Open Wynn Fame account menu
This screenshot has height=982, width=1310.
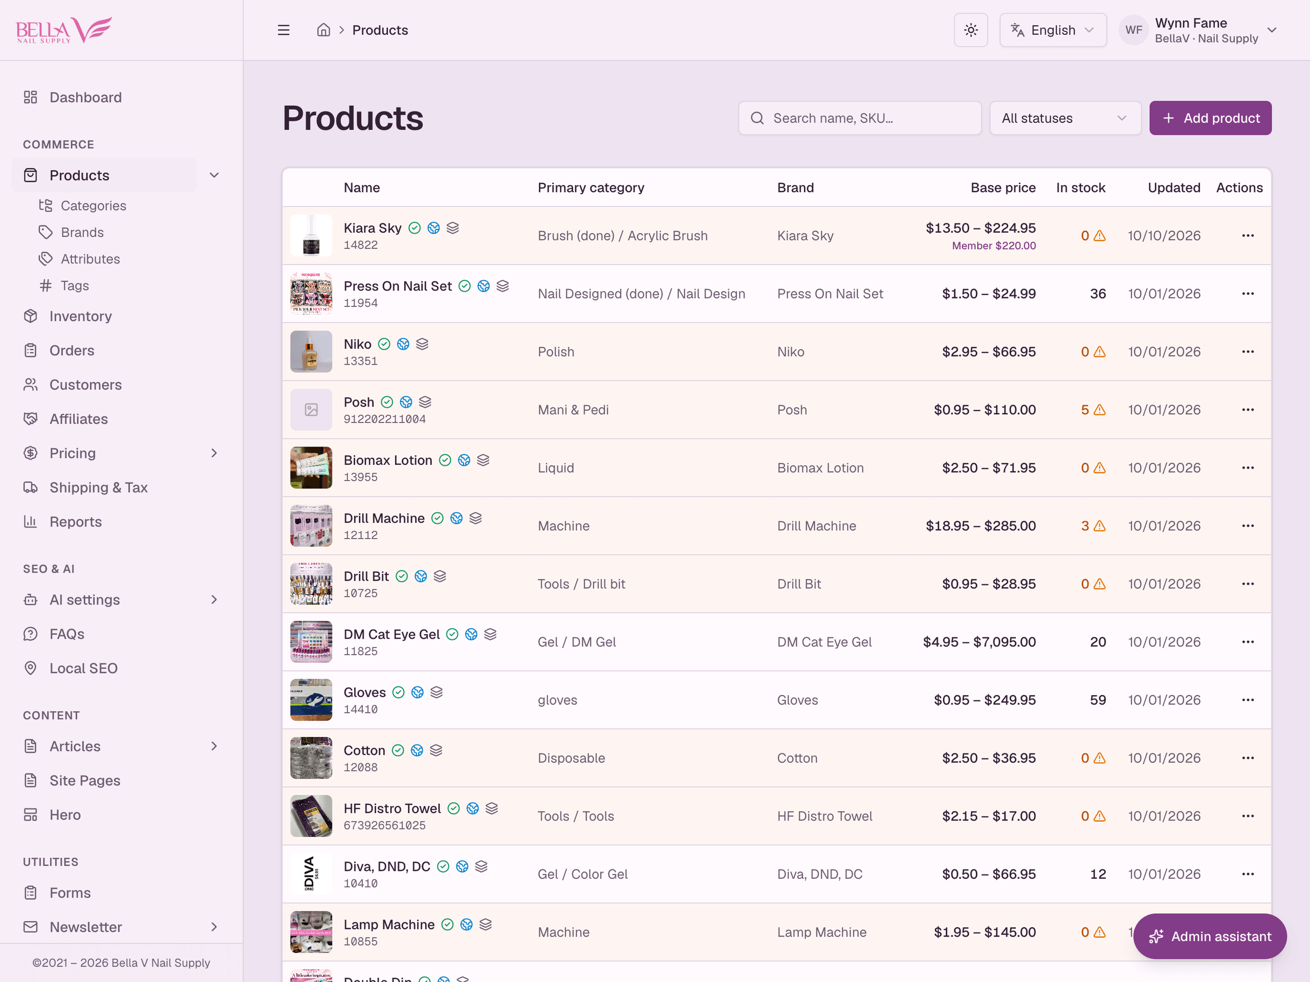click(x=1198, y=30)
